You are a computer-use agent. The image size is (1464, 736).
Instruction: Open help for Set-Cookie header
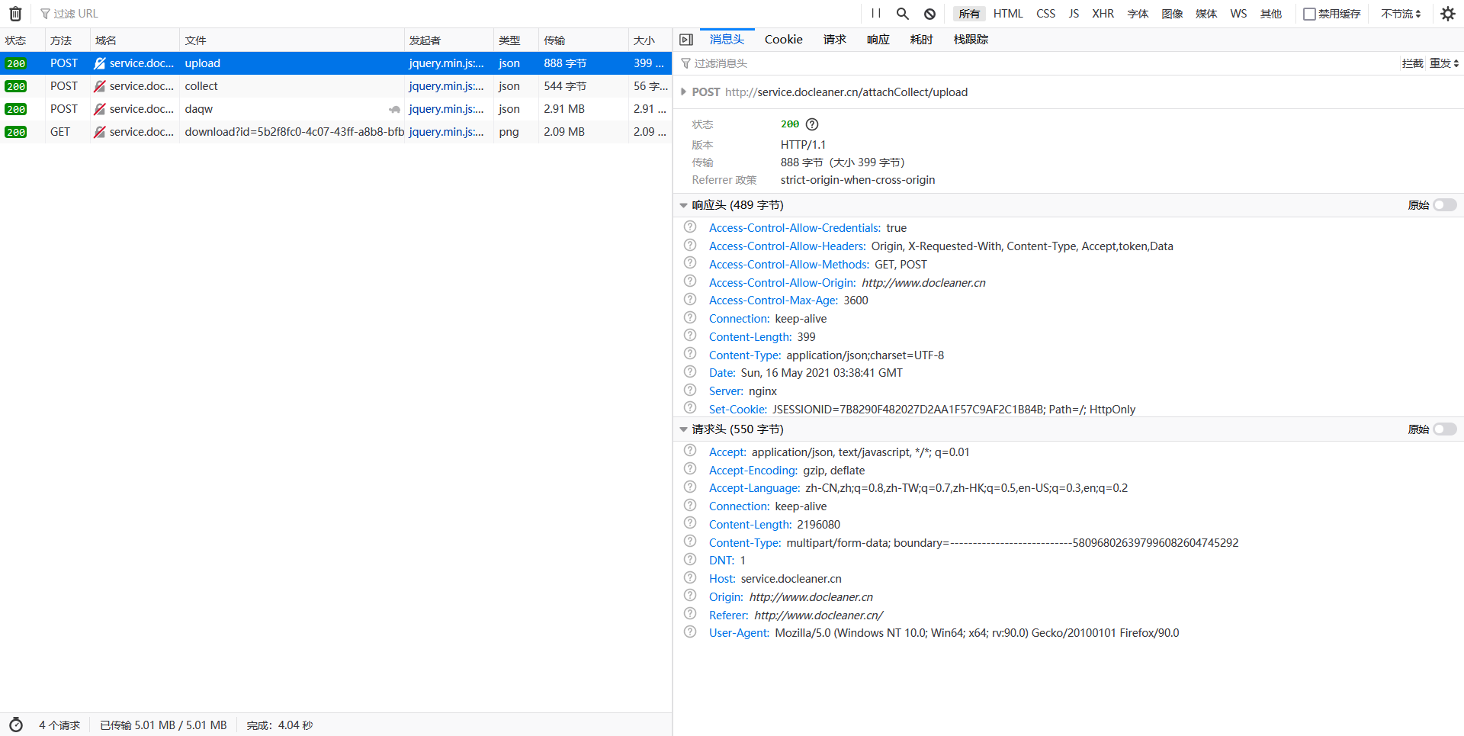pyautogui.click(x=690, y=408)
